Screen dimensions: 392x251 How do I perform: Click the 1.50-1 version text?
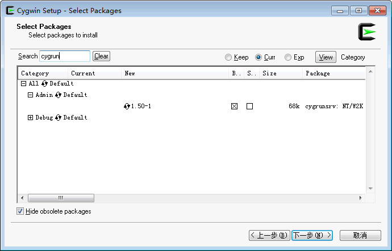141,106
